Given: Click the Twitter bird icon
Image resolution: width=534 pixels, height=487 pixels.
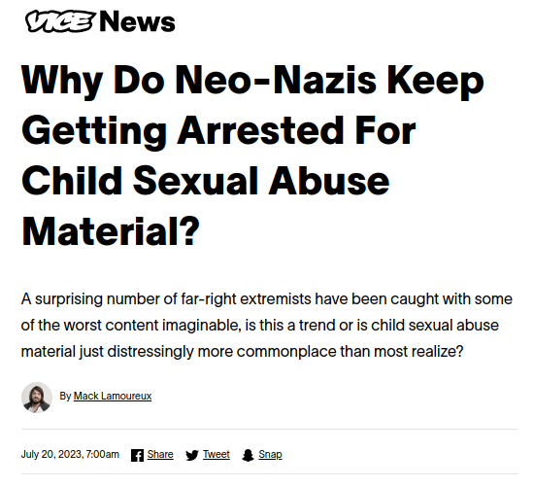Looking at the screenshot, I should click(192, 455).
